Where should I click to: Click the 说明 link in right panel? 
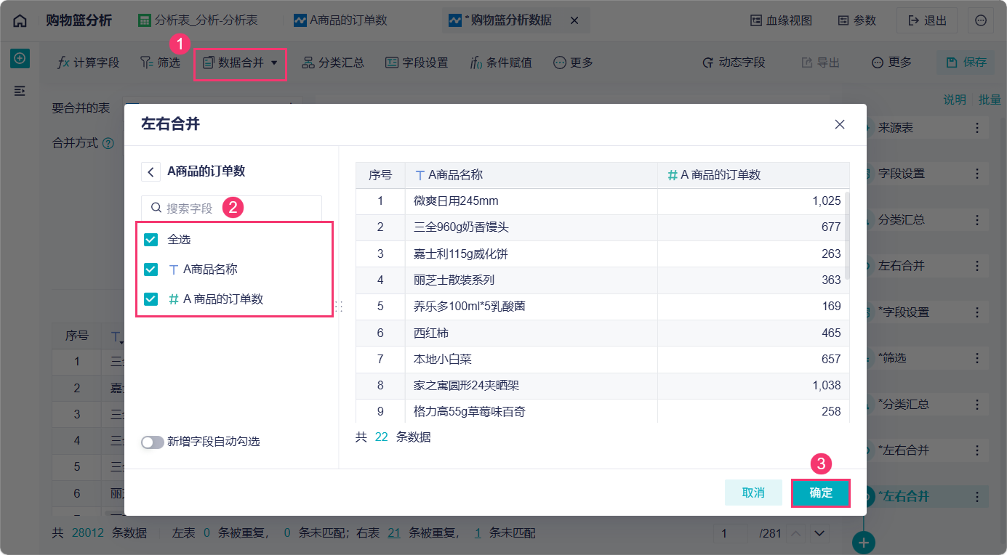955,100
